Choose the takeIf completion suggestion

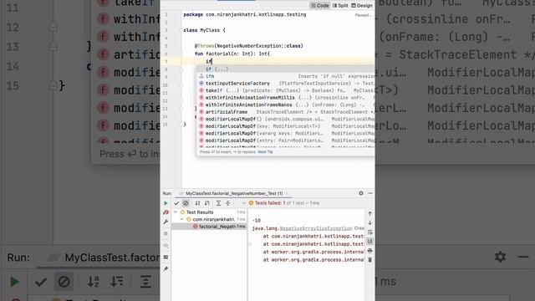(x=285, y=90)
